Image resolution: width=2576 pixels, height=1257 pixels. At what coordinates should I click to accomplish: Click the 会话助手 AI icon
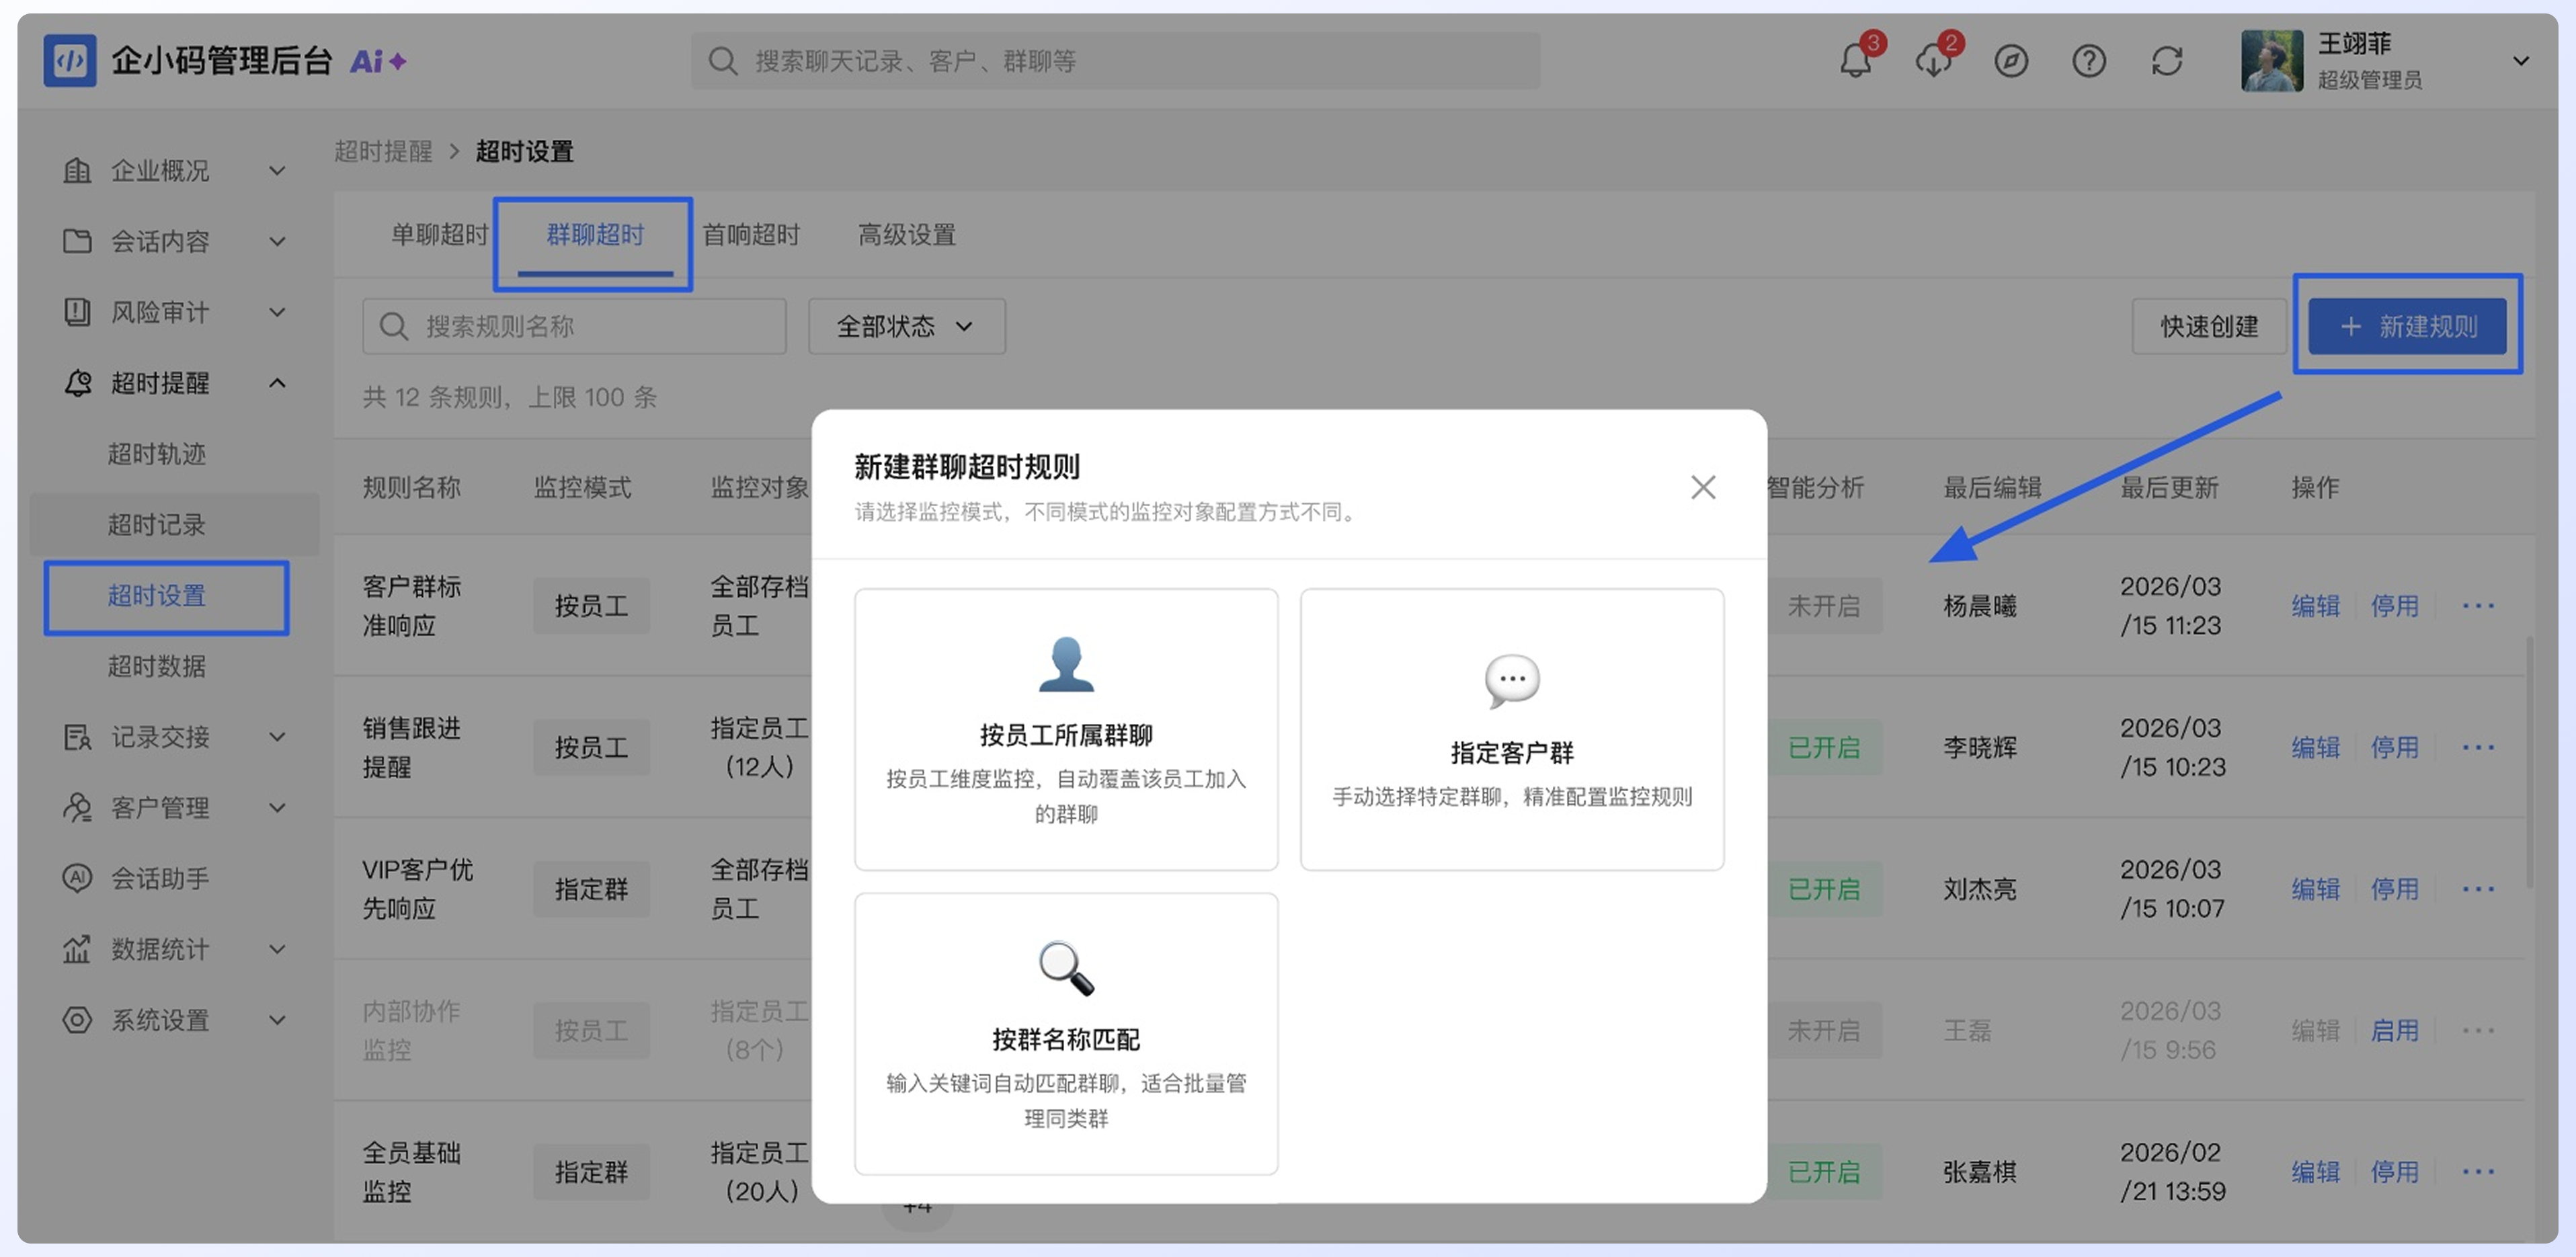coord(77,878)
